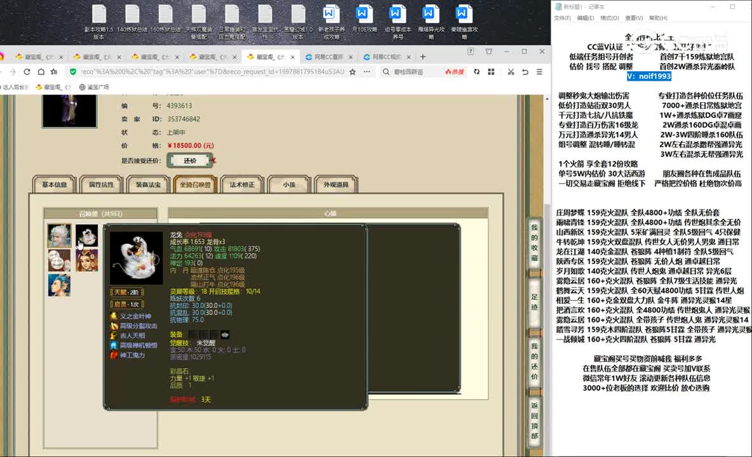The height and width of the screenshot is (457, 752).
Task: Open the apps grid icon in toolbar
Action: coord(491,72)
